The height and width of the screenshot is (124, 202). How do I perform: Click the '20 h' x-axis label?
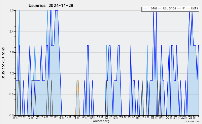coord(169,117)
